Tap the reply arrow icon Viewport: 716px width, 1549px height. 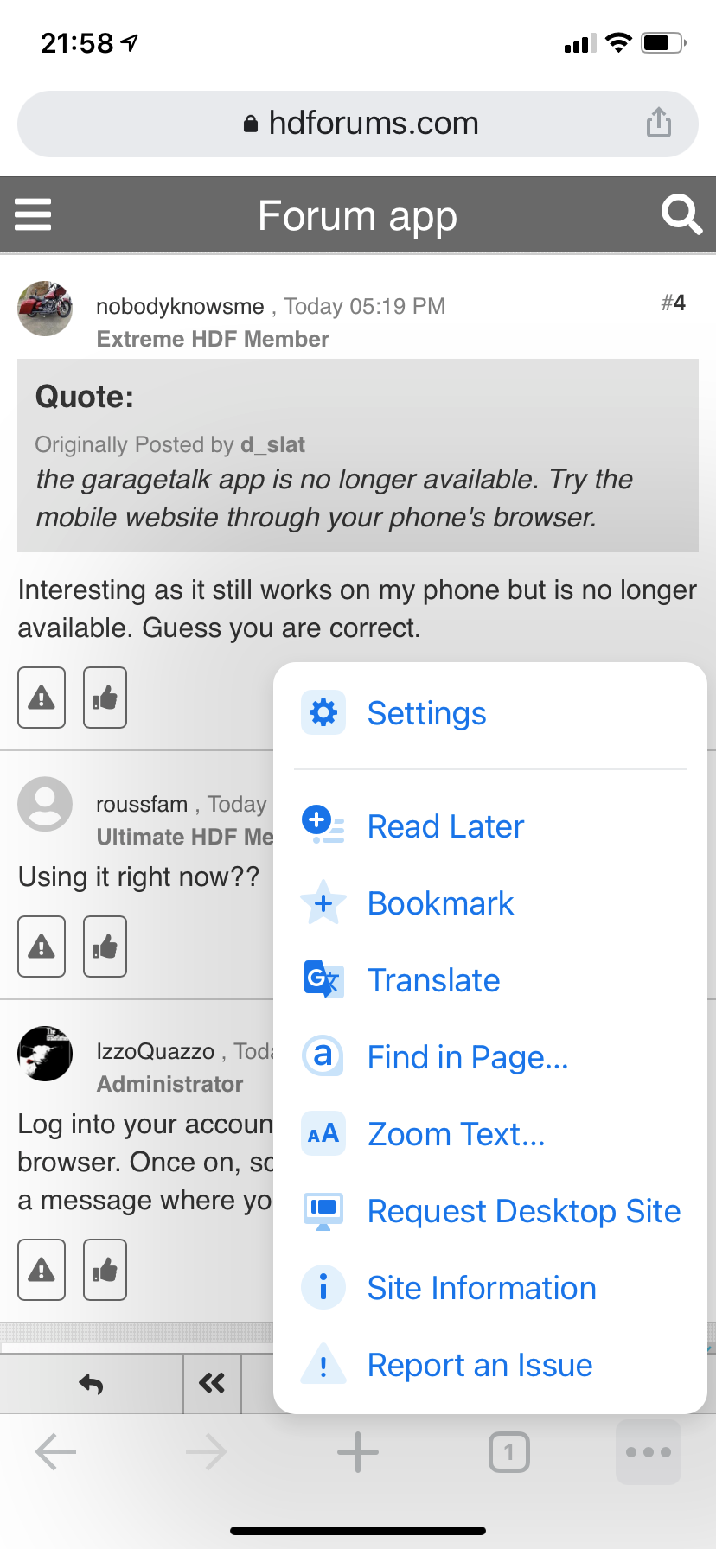(x=91, y=1385)
